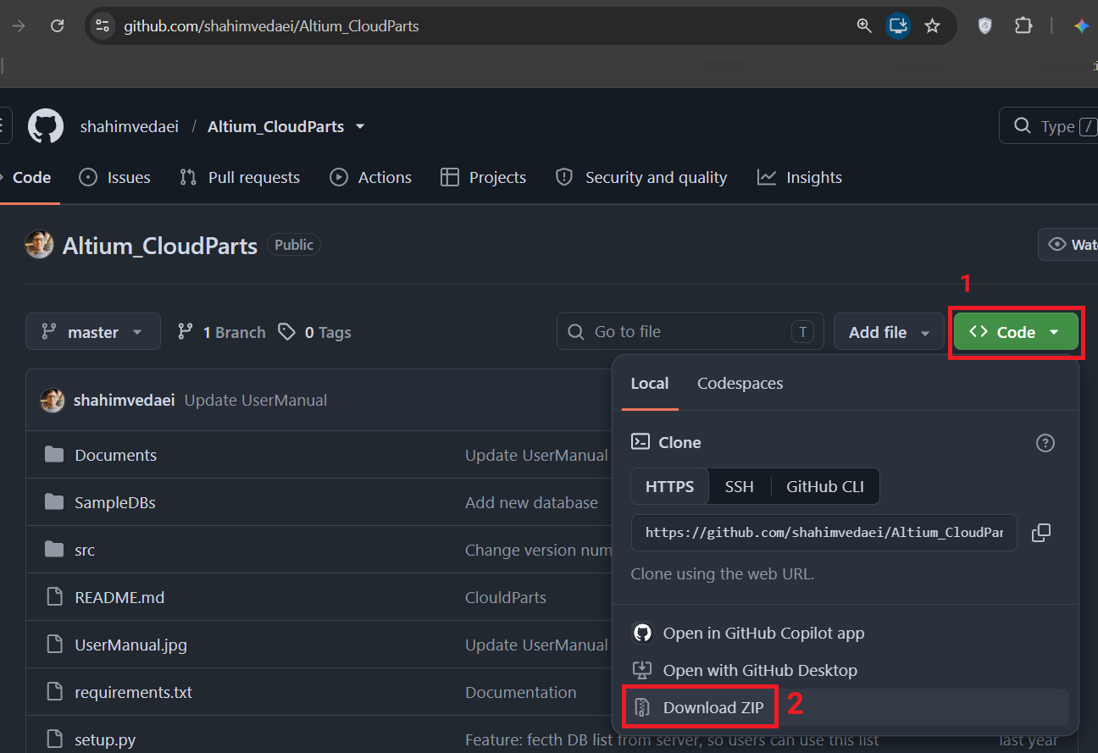
Task: View the Insights tab
Action: [x=800, y=177]
